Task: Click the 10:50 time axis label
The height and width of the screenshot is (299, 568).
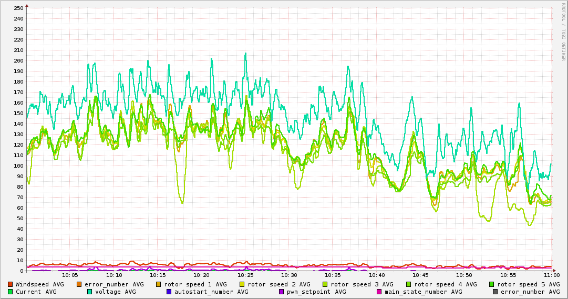Action: 464,275
